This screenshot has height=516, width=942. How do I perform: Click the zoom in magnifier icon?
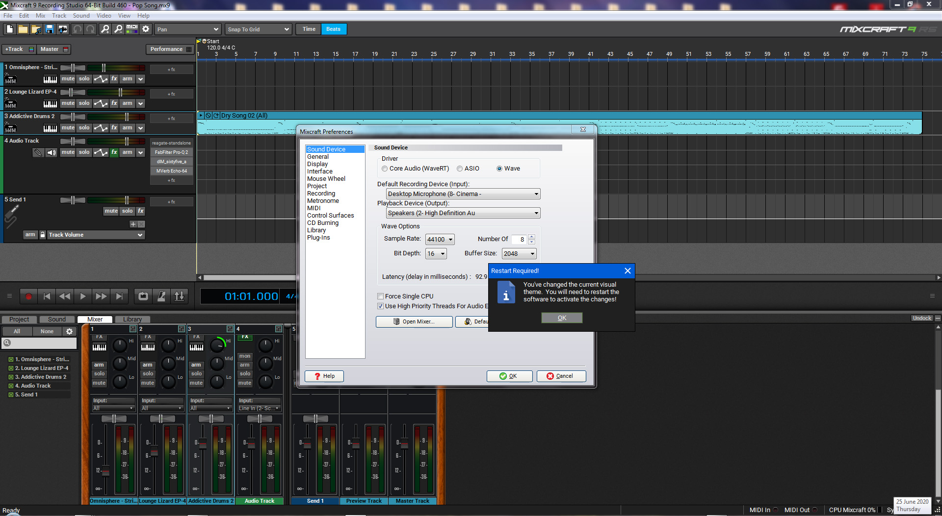tap(105, 29)
